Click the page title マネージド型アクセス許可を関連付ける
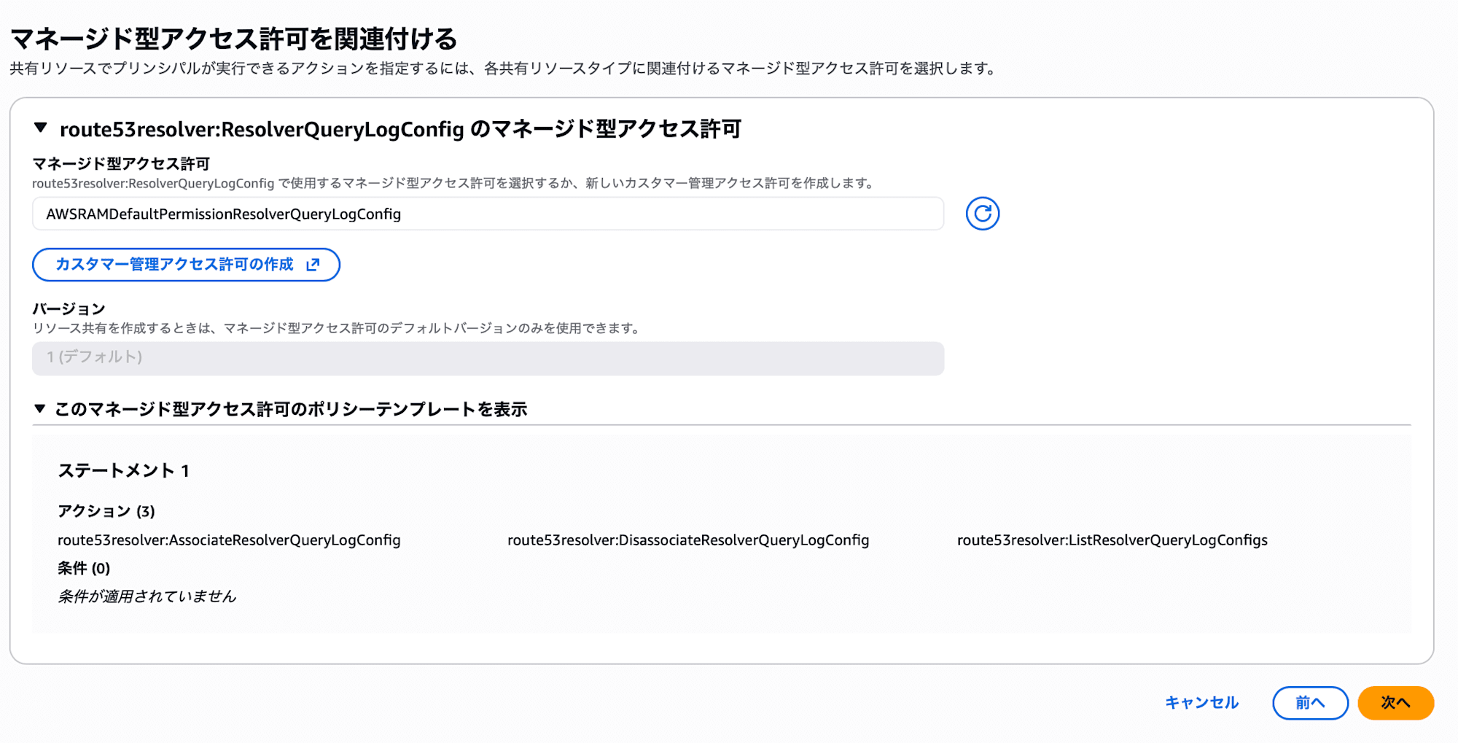This screenshot has height=743, width=1458. (x=234, y=38)
